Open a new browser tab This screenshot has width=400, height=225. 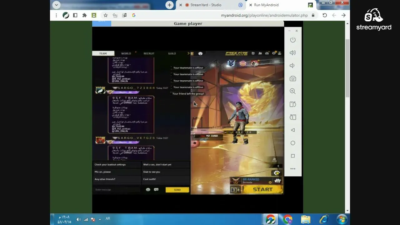[169, 5]
